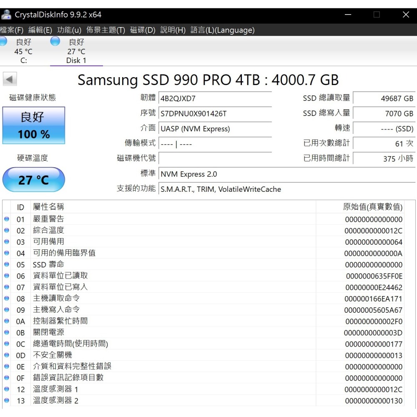Minimize the CrystalDiskInfo window

tap(348, 14)
